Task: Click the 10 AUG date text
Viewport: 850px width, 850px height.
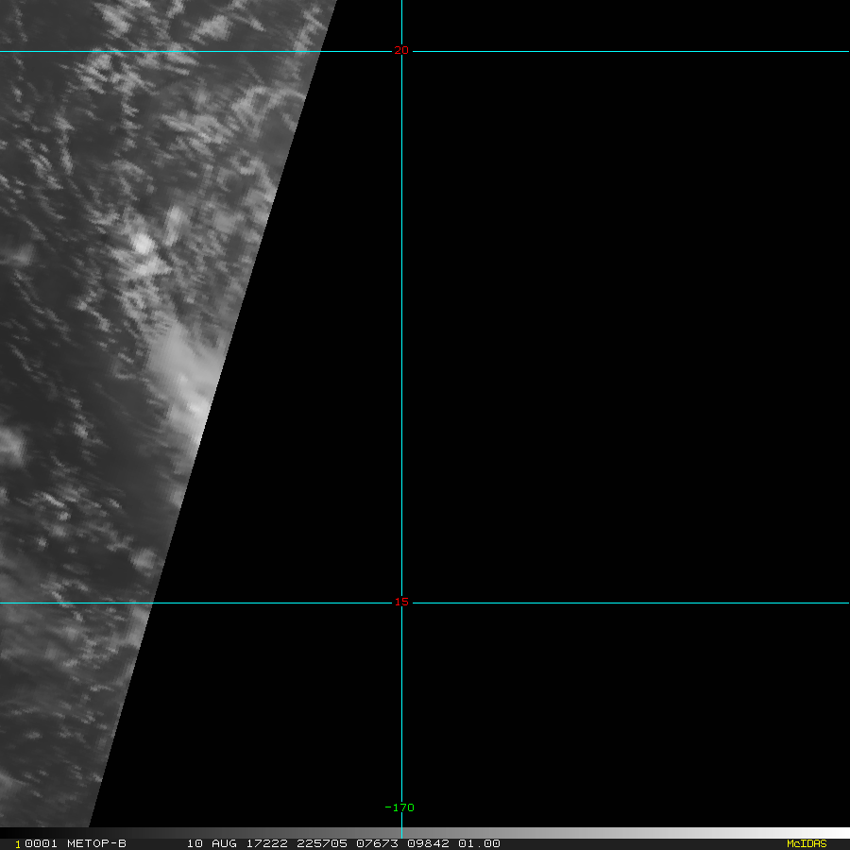Action: (212, 843)
